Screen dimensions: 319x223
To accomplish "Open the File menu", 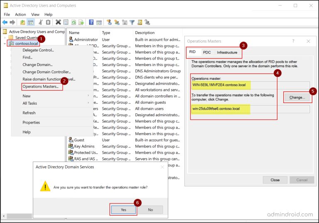I will coord(7,15).
